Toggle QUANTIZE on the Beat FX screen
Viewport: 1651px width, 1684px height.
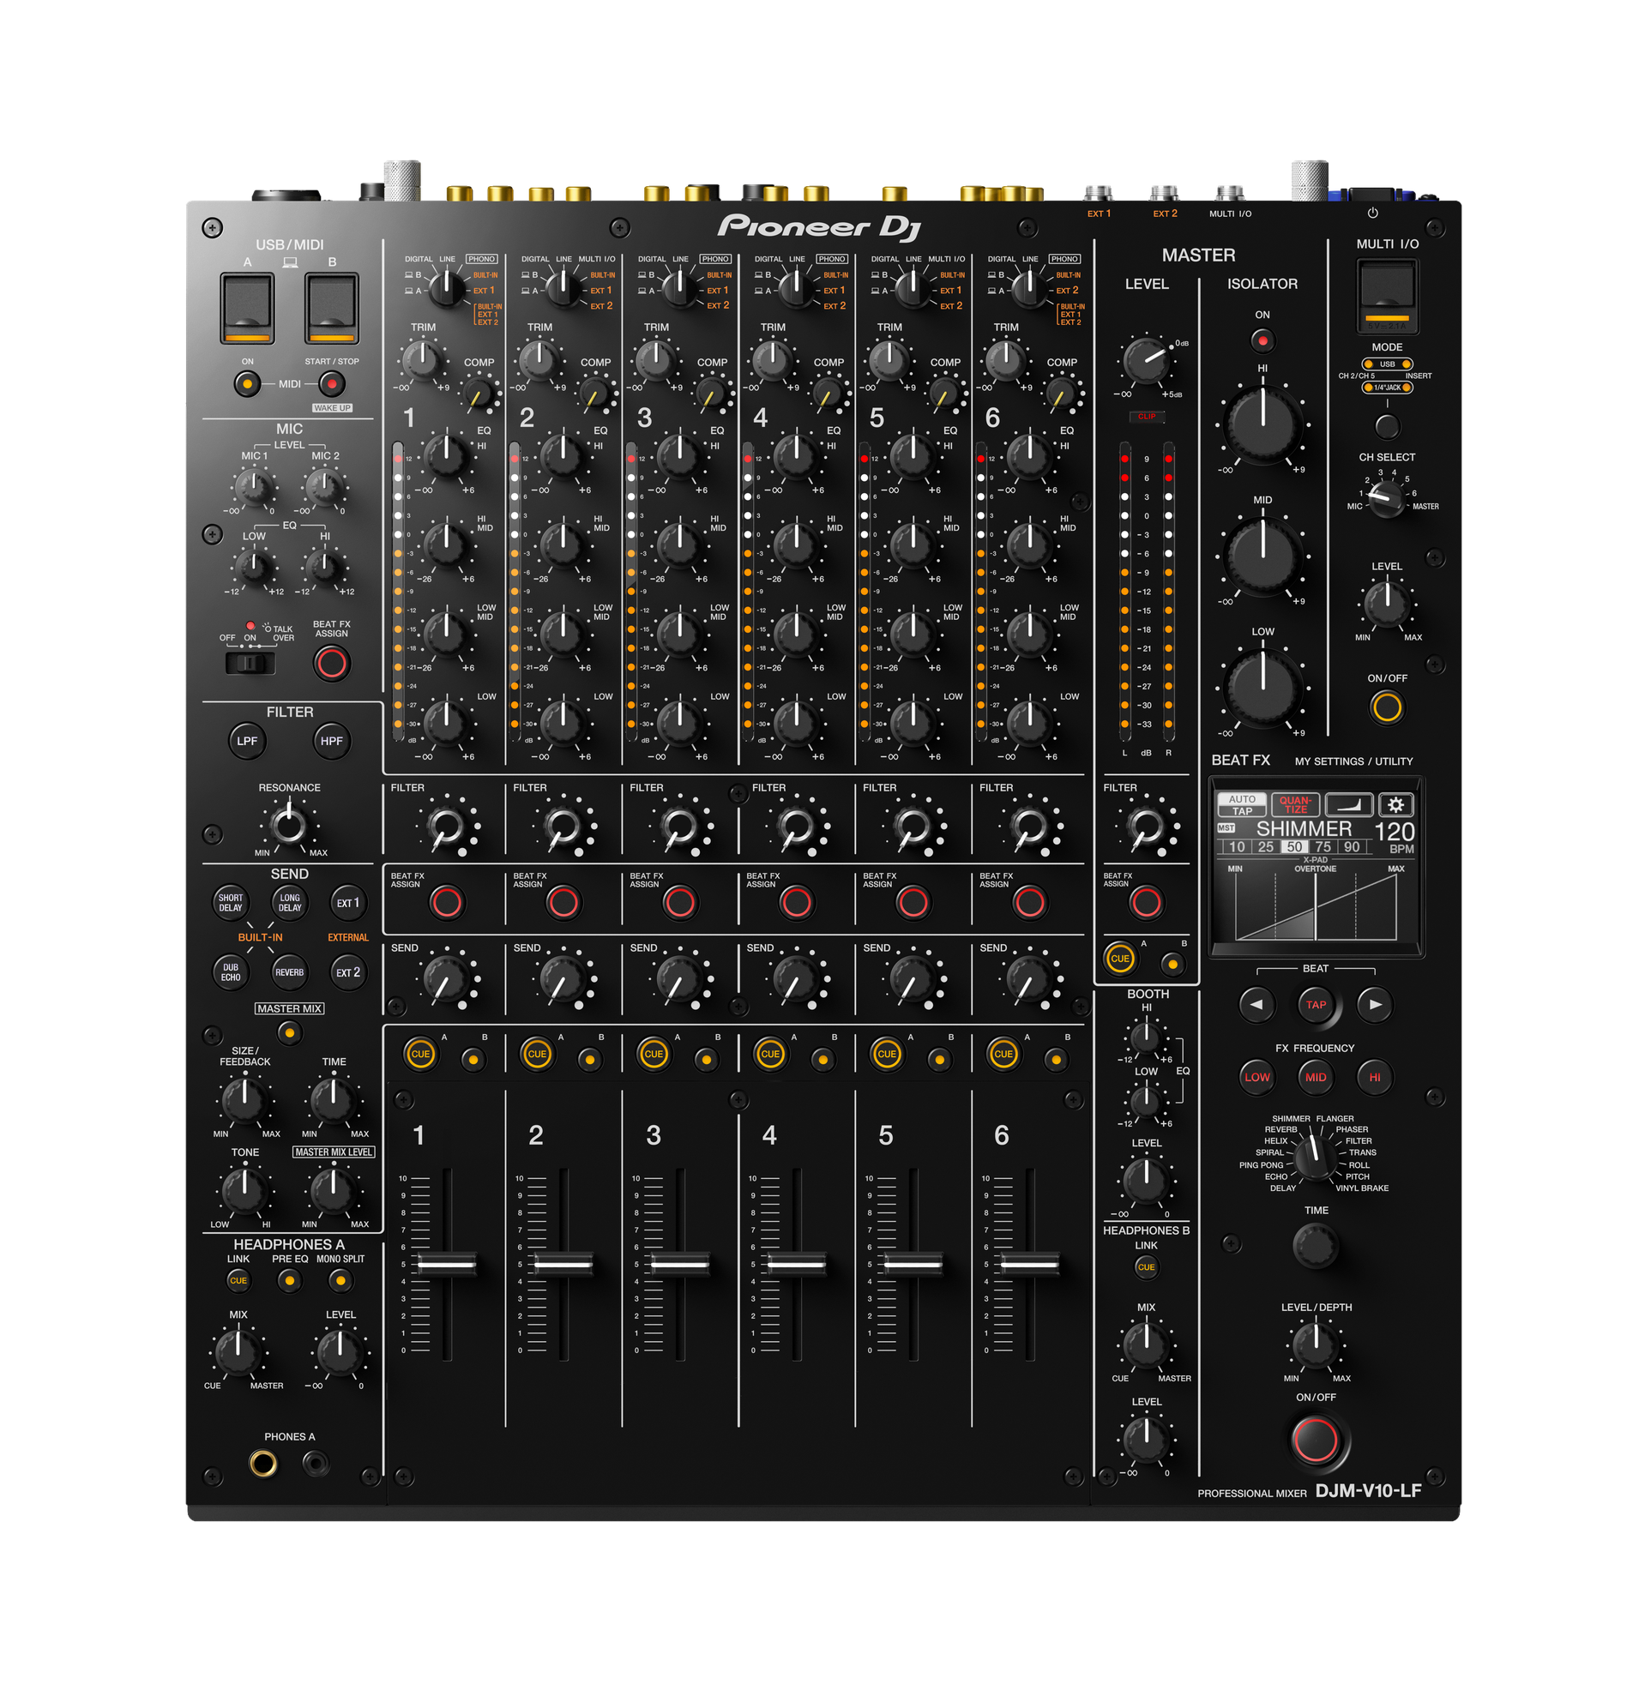click(x=1294, y=804)
